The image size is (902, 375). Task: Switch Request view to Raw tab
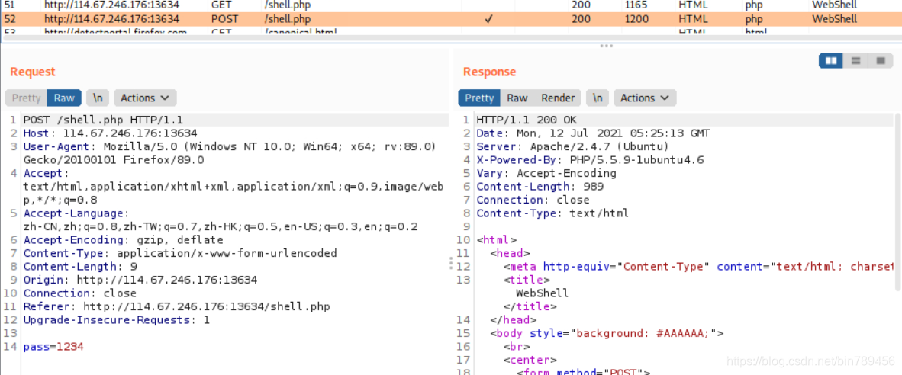pos(64,98)
